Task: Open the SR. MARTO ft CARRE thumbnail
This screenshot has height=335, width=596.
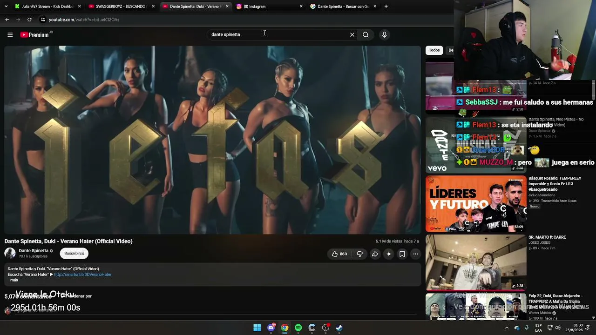Action: pos(476,262)
